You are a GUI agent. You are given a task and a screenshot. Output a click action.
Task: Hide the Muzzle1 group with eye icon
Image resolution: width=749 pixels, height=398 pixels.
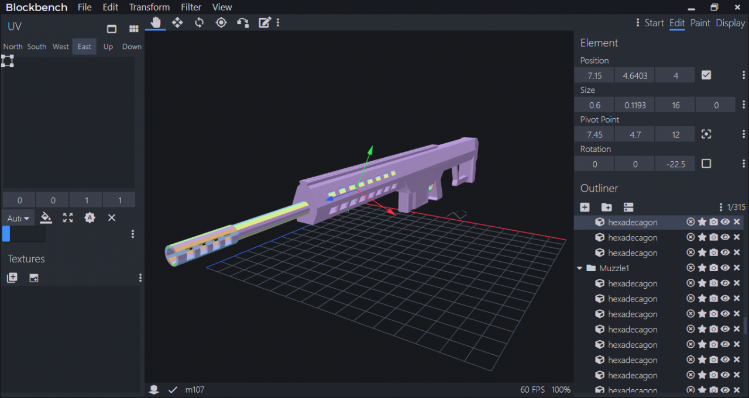coord(725,268)
